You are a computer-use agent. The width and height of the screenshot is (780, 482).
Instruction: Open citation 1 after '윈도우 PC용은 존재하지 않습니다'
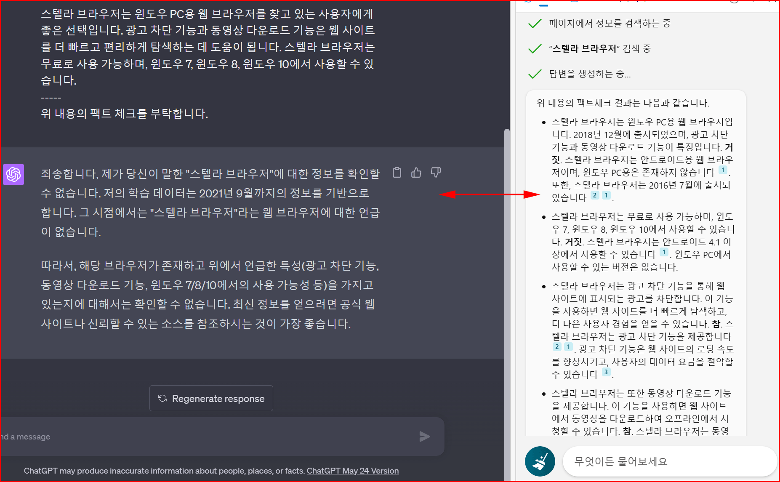pyautogui.click(x=722, y=170)
